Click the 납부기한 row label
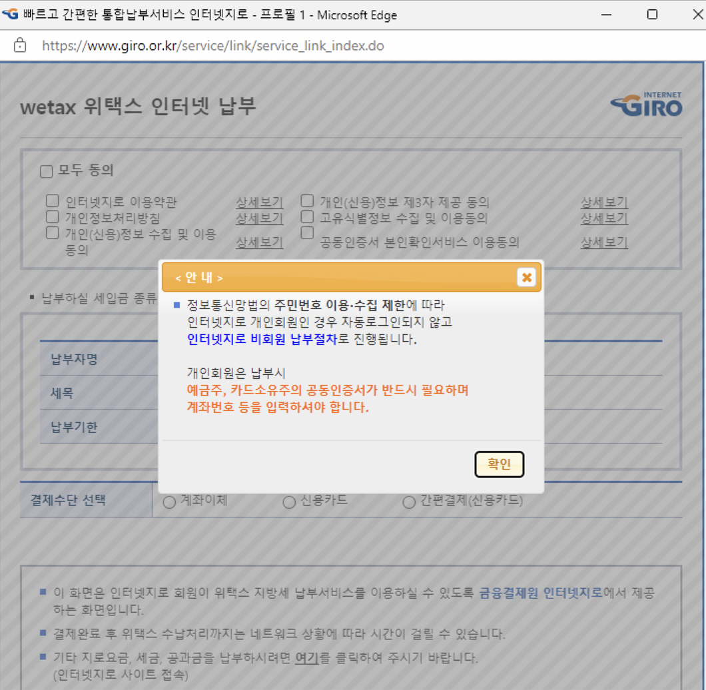This screenshot has height=690, width=706. [x=74, y=426]
